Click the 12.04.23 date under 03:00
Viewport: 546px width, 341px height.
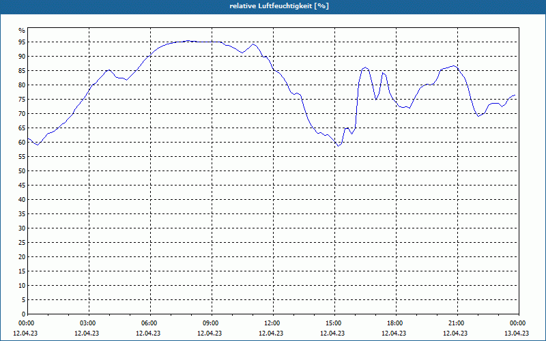click(x=87, y=333)
